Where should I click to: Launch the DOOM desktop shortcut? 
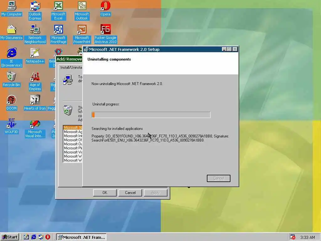coord(12,103)
